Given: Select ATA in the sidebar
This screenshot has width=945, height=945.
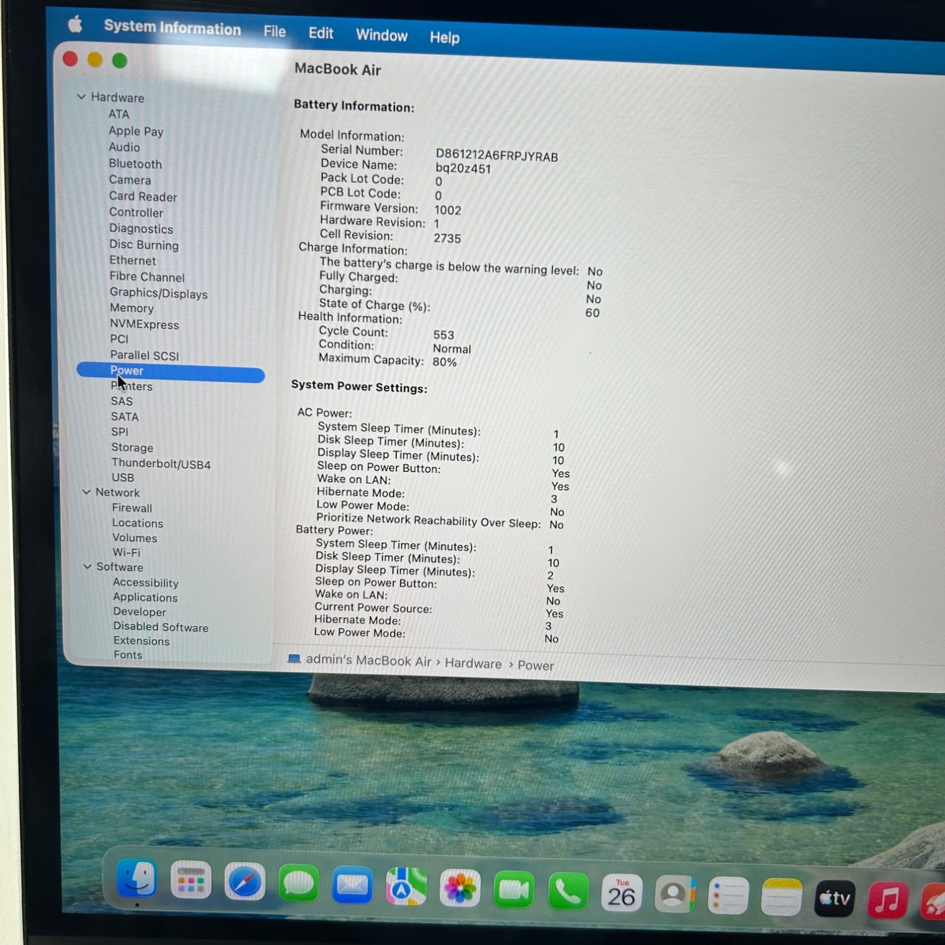Looking at the screenshot, I should [119, 114].
